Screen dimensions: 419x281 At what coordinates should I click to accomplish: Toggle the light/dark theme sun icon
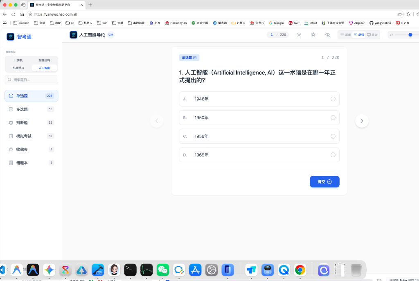(x=299, y=35)
